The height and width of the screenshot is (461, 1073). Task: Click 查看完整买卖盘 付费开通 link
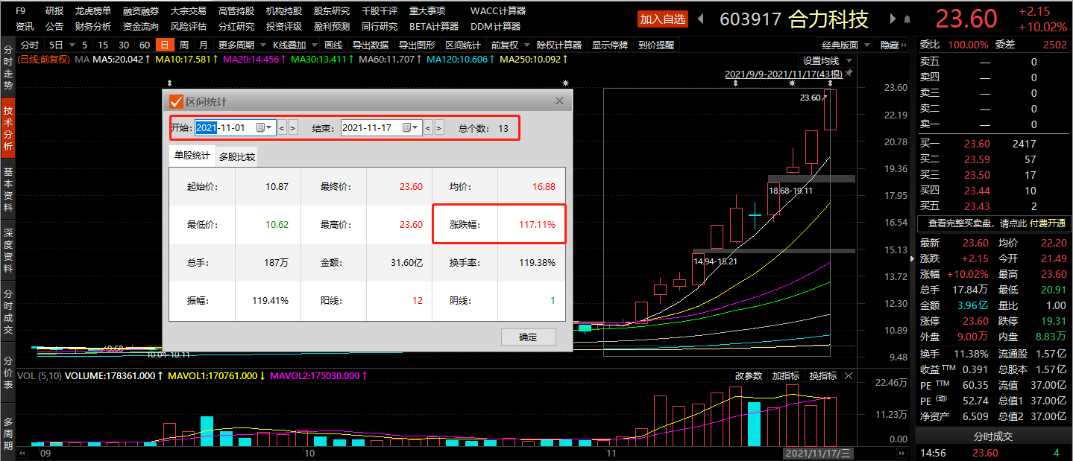pos(995,223)
